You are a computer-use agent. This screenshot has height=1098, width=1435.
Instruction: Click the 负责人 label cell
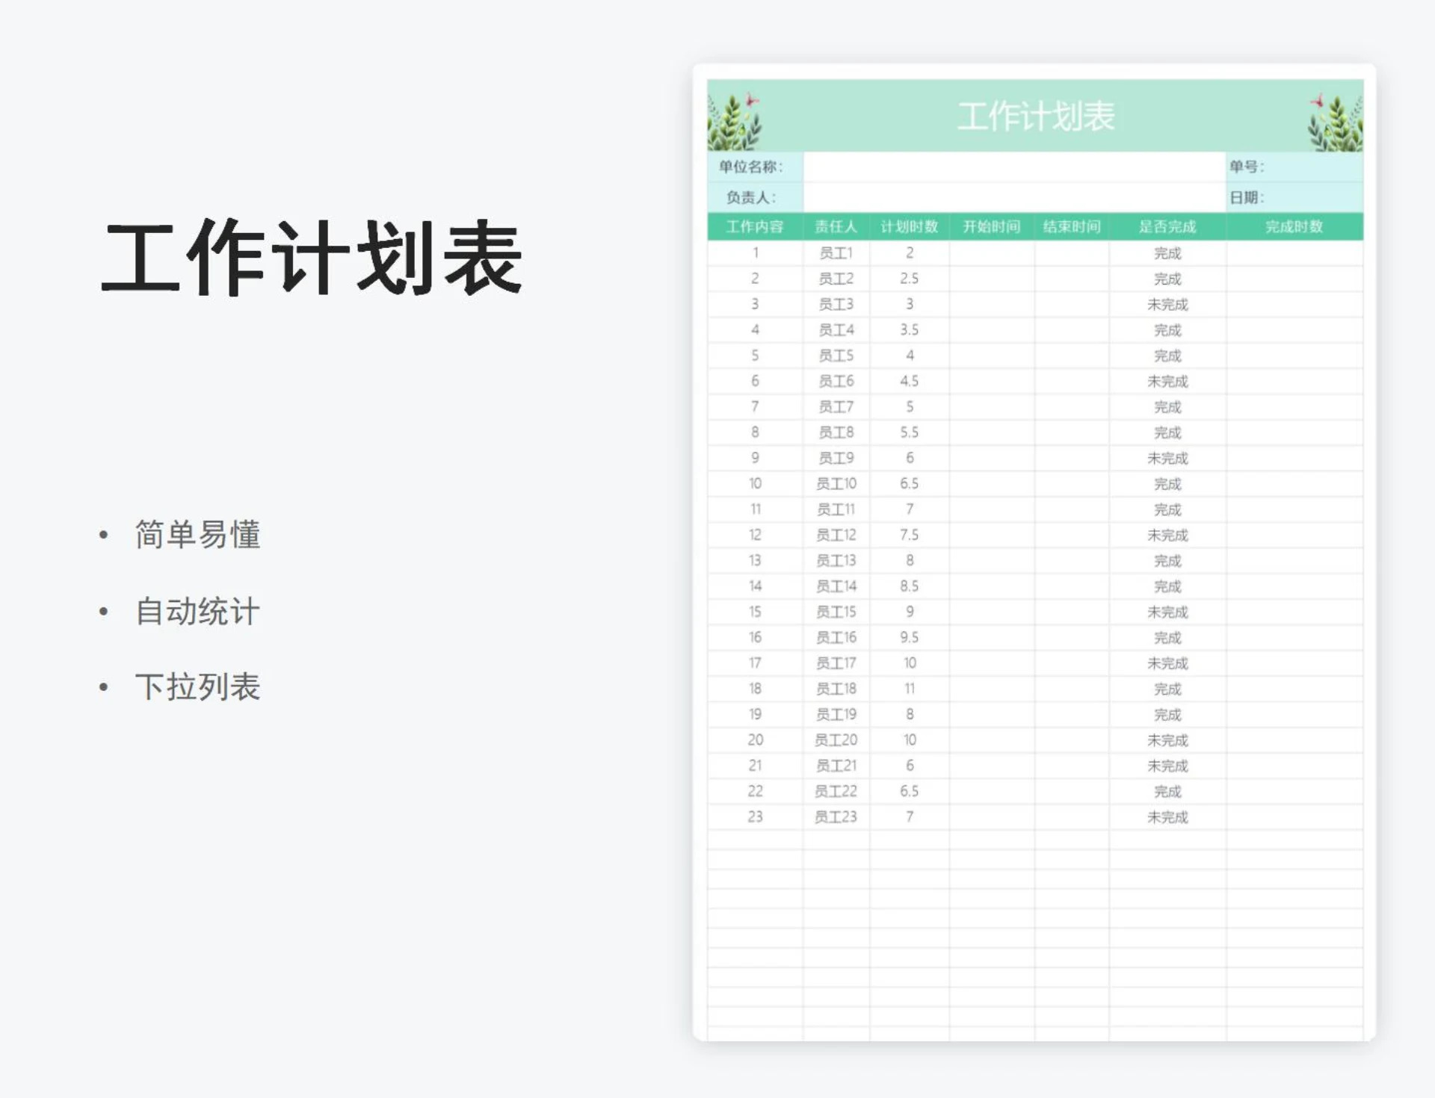(x=751, y=199)
